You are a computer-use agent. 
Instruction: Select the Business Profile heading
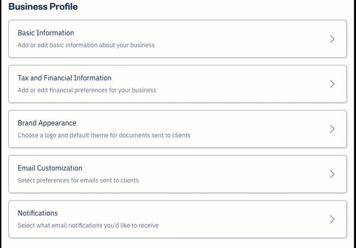pyautogui.click(x=44, y=6)
